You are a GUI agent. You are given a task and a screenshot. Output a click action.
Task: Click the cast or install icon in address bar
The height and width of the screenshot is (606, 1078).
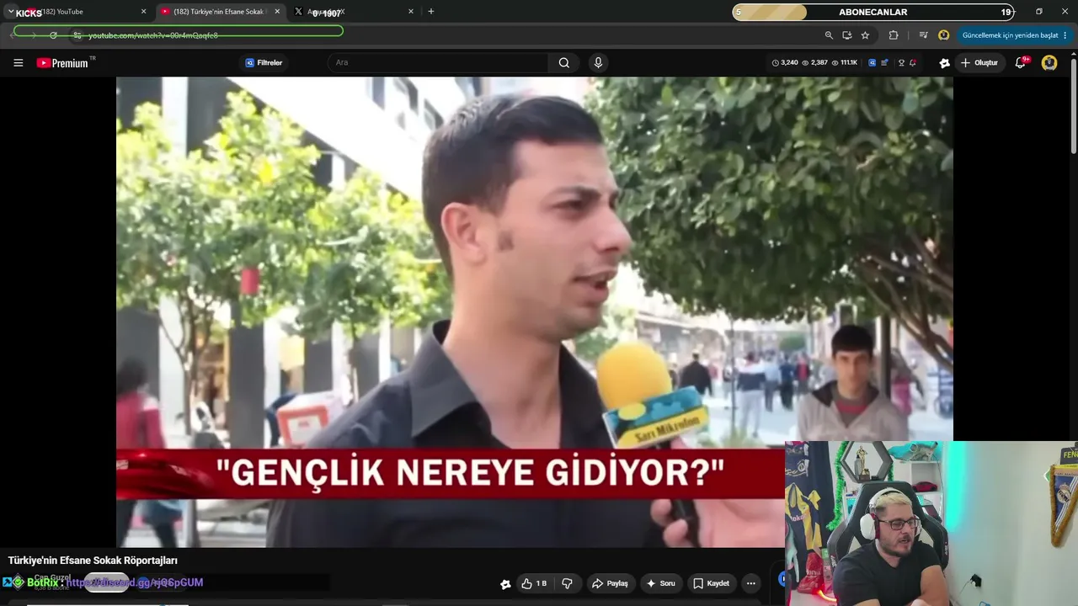(847, 35)
